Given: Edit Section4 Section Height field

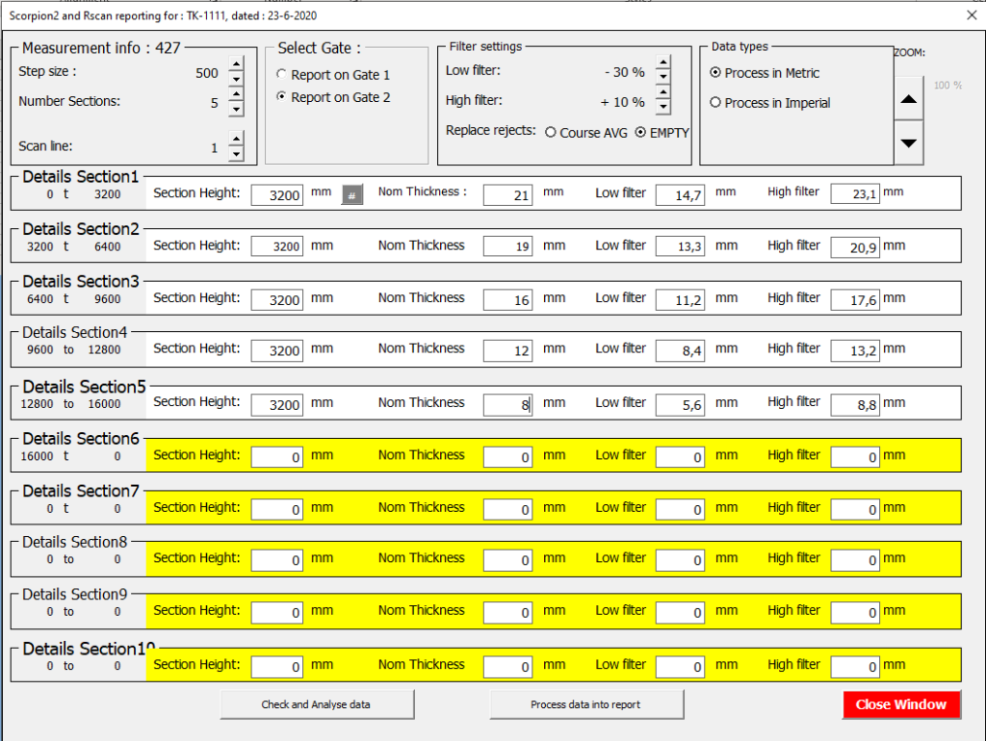Looking at the screenshot, I should click(x=276, y=350).
